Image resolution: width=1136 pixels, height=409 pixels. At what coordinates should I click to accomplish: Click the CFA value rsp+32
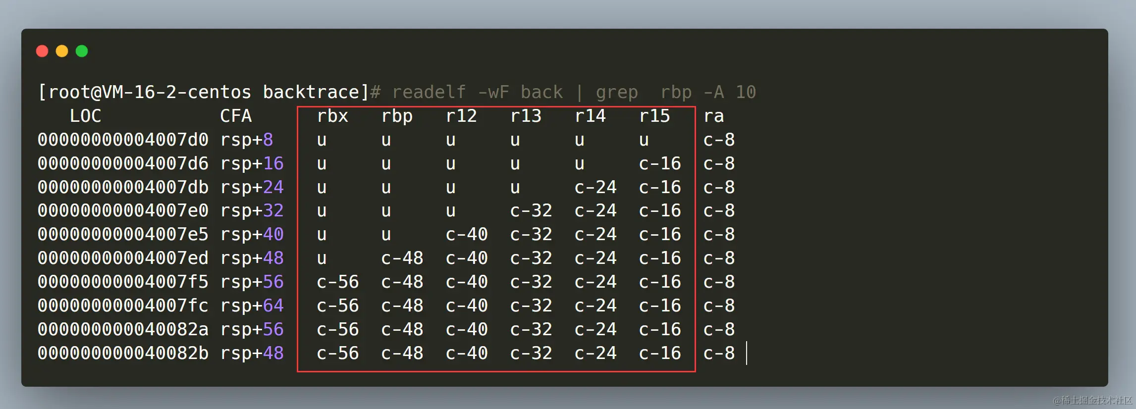click(252, 210)
